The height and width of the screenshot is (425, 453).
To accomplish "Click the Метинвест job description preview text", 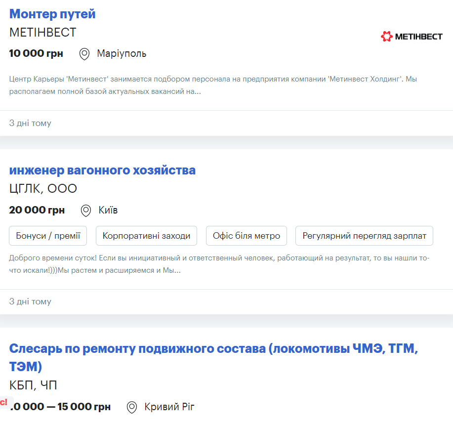I will (x=212, y=85).
